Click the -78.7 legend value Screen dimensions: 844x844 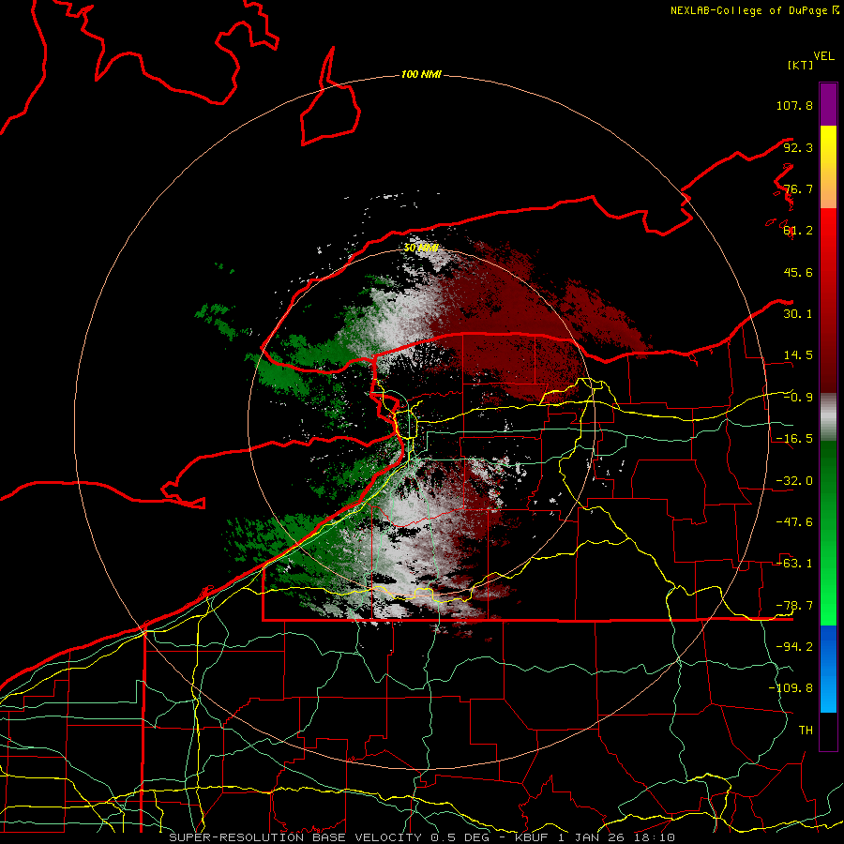pyautogui.click(x=794, y=606)
